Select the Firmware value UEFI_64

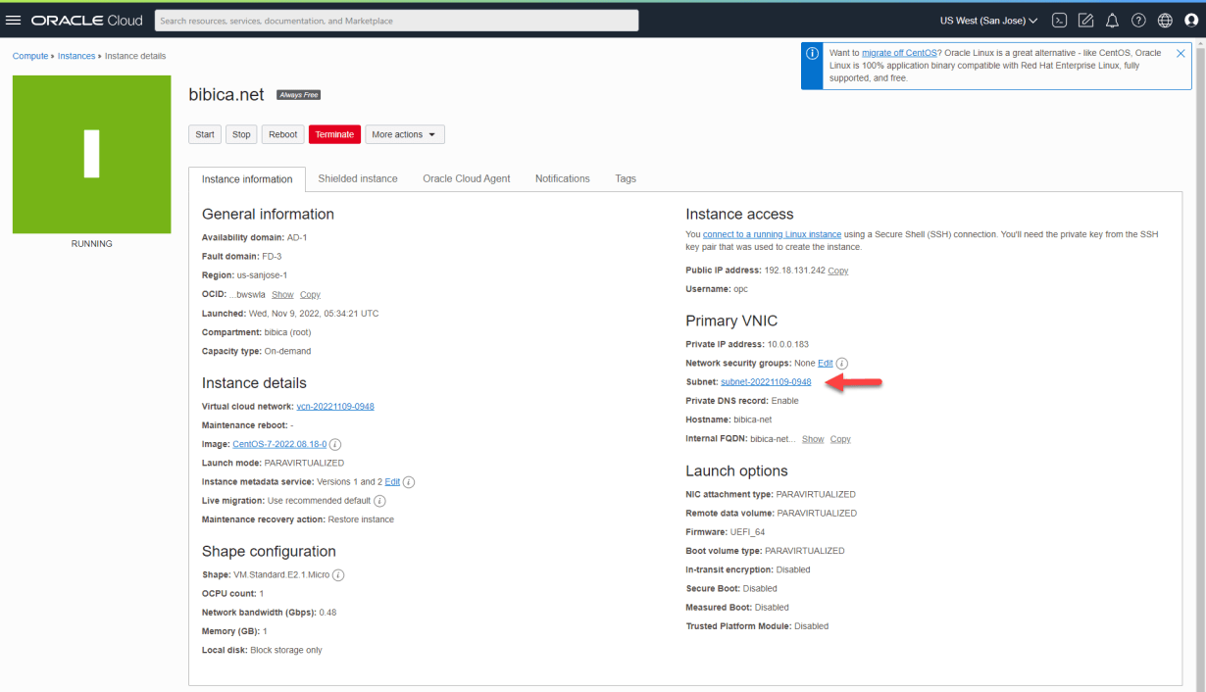coord(747,532)
